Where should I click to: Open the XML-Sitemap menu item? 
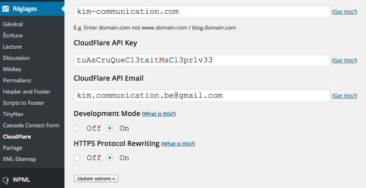point(20,159)
